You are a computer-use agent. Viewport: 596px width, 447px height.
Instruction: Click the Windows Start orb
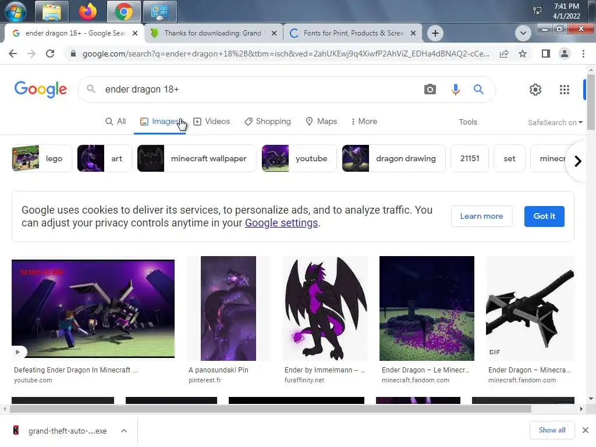click(x=15, y=12)
